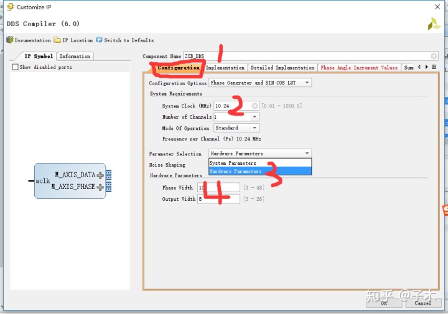Switch to the Information tab

[75, 56]
